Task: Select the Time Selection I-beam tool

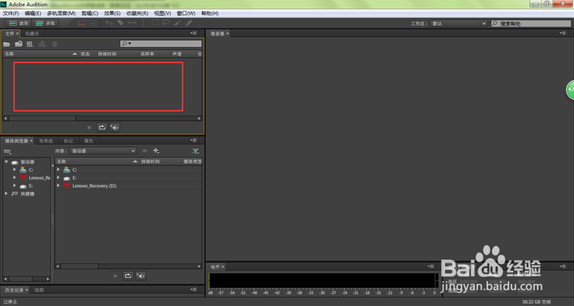Action: point(143,23)
